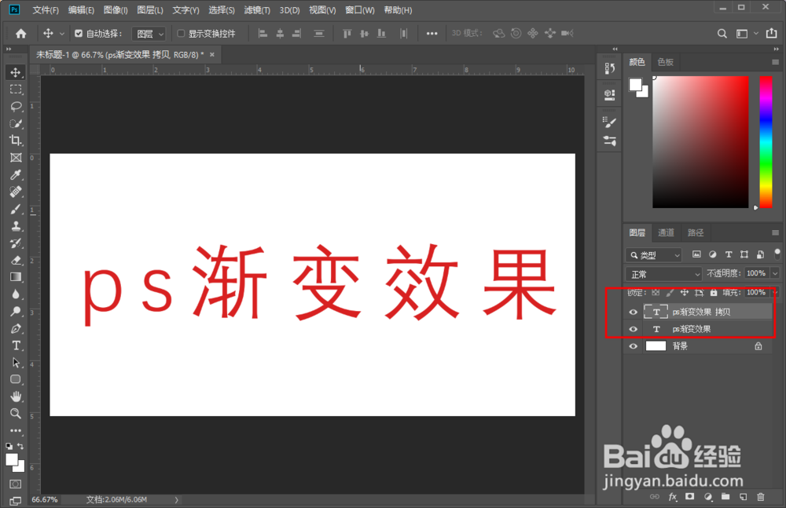This screenshot has width=786, height=508.
Task: Open the 滤镜 menu
Action: (x=256, y=10)
